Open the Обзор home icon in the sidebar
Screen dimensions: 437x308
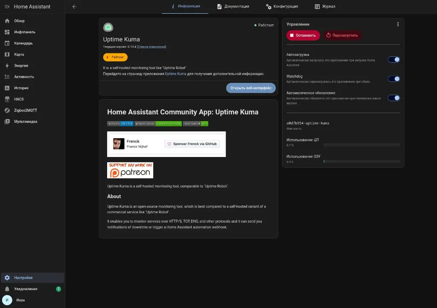coord(7,21)
